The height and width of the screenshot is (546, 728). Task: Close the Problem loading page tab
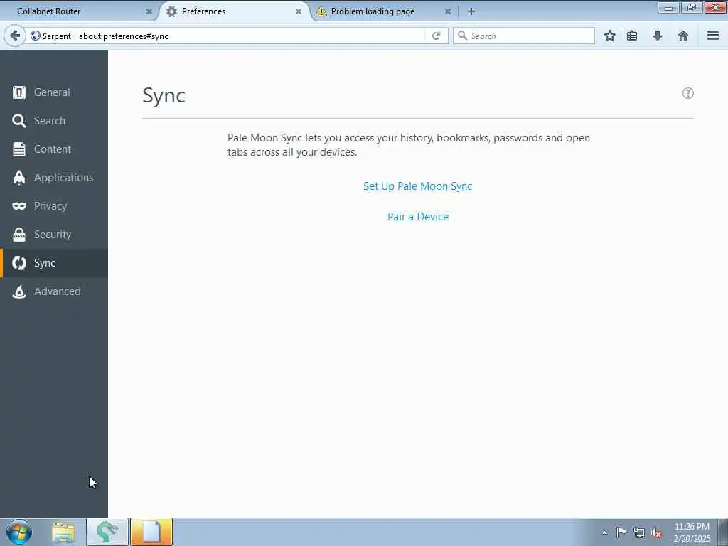(448, 11)
